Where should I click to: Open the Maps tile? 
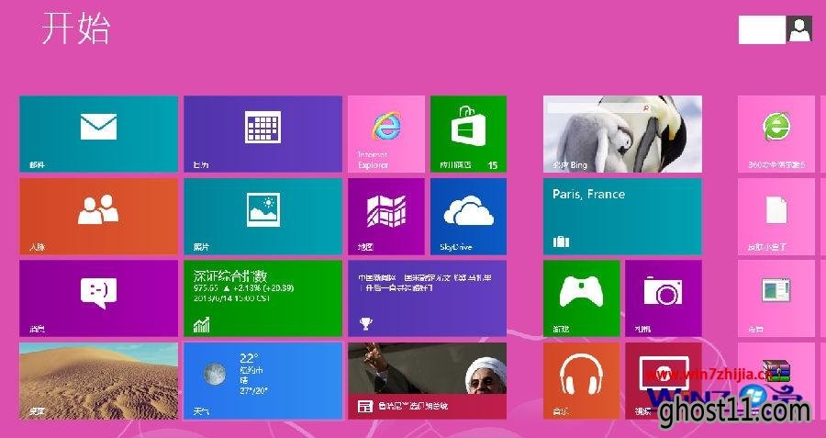coord(386,217)
